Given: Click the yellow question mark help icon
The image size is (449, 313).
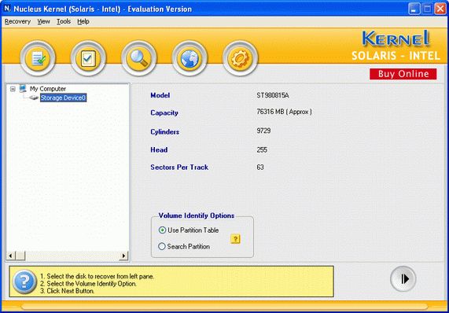Looking at the screenshot, I should (235, 238).
